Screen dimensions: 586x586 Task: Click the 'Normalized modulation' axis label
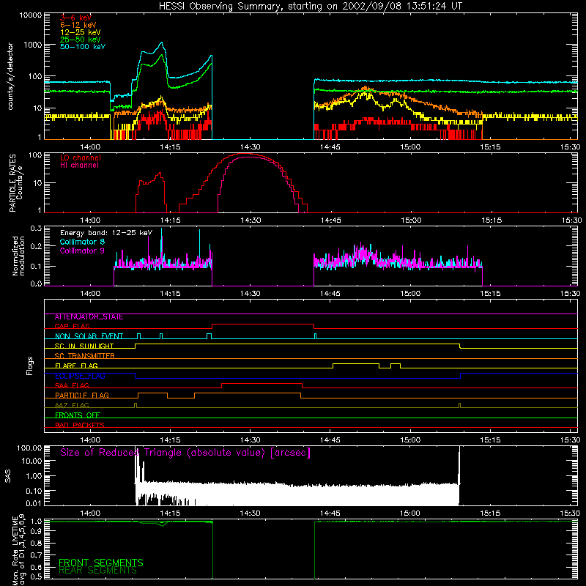(x=18, y=256)
